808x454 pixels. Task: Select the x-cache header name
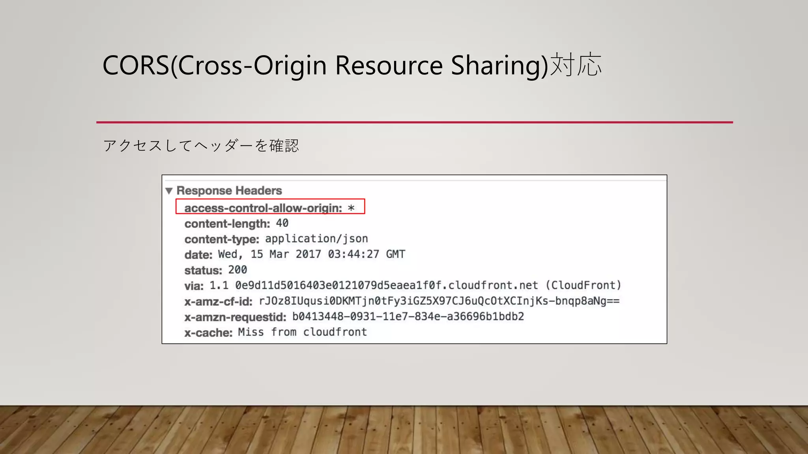208,333
